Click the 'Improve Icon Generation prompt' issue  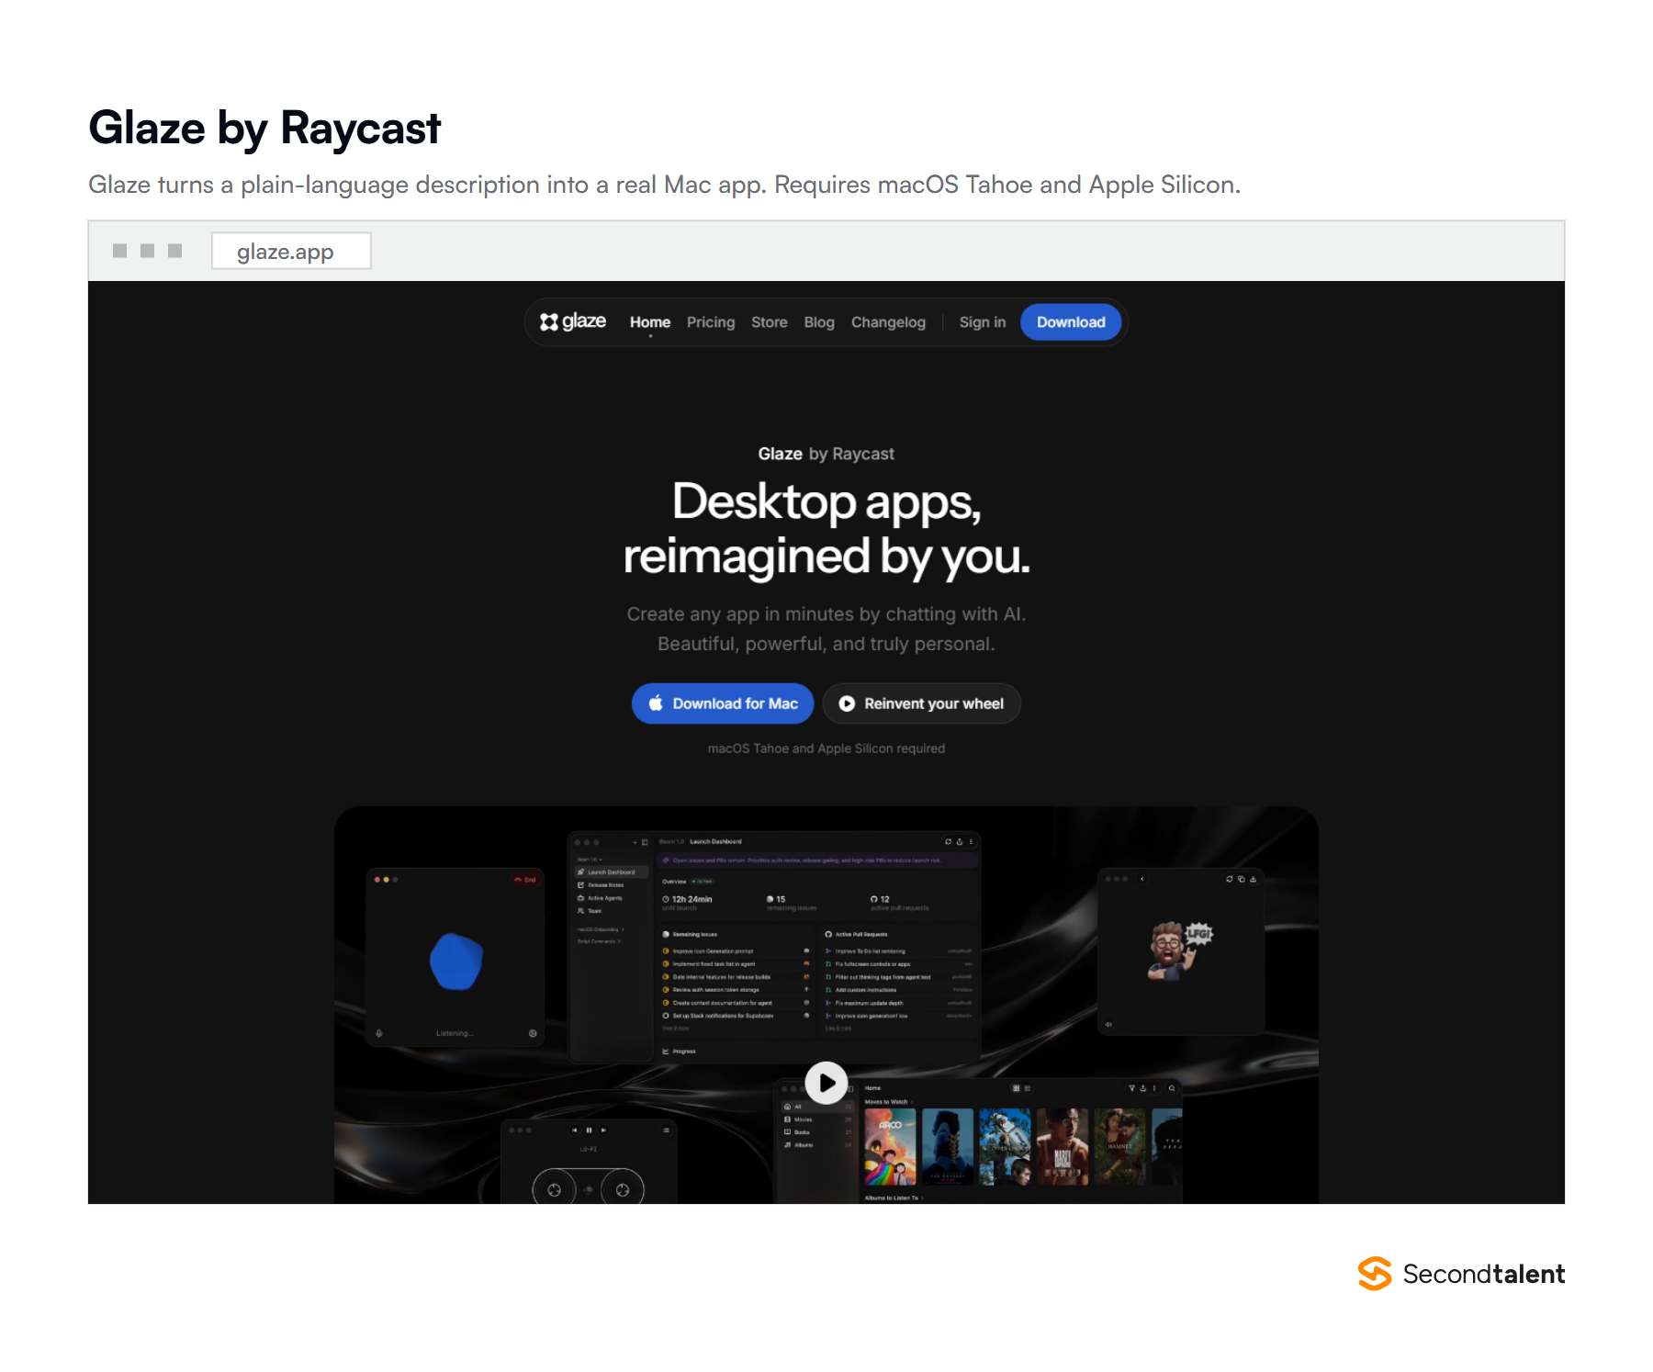[713, 951]
